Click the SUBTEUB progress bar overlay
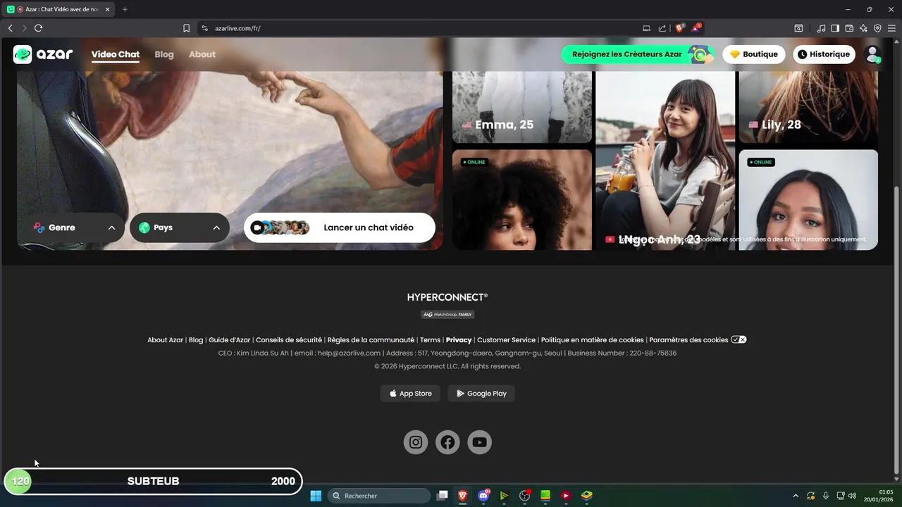This screenshot has height=507, width=902. pos(154,482)
